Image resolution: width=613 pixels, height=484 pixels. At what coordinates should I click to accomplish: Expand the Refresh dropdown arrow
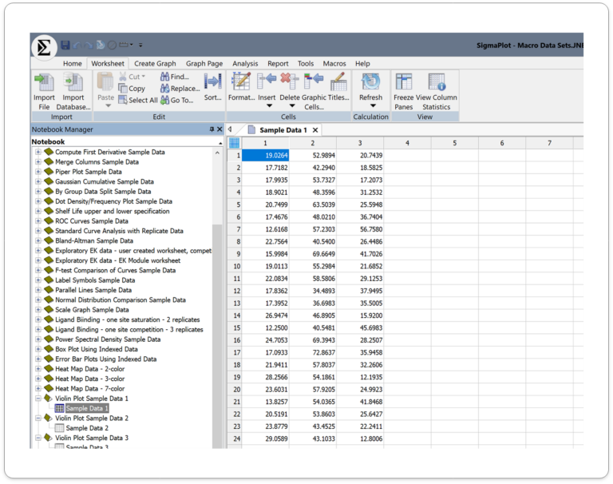tap(370, 106)
